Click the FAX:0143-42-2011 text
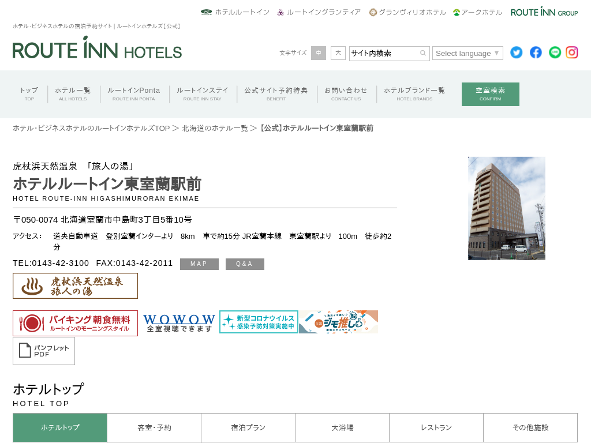Image resolution: width=591 pixels, height=443 pixels. click(x=134, y=263)
